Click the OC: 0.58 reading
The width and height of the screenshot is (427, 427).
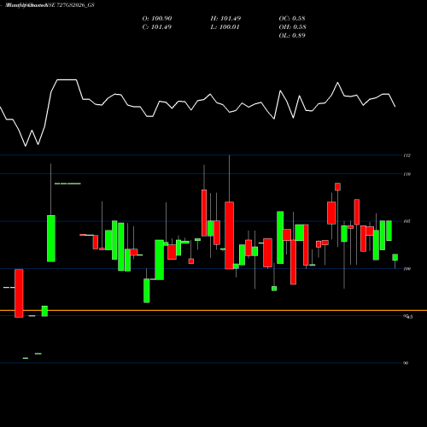[x=292, y=19]
